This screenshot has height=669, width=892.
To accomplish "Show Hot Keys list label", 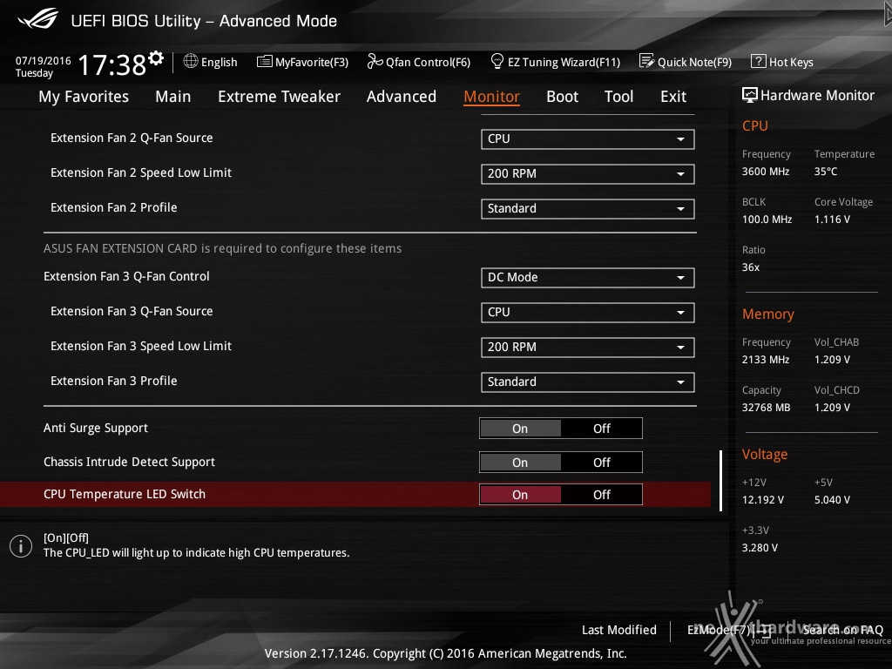I will (791, 62).
